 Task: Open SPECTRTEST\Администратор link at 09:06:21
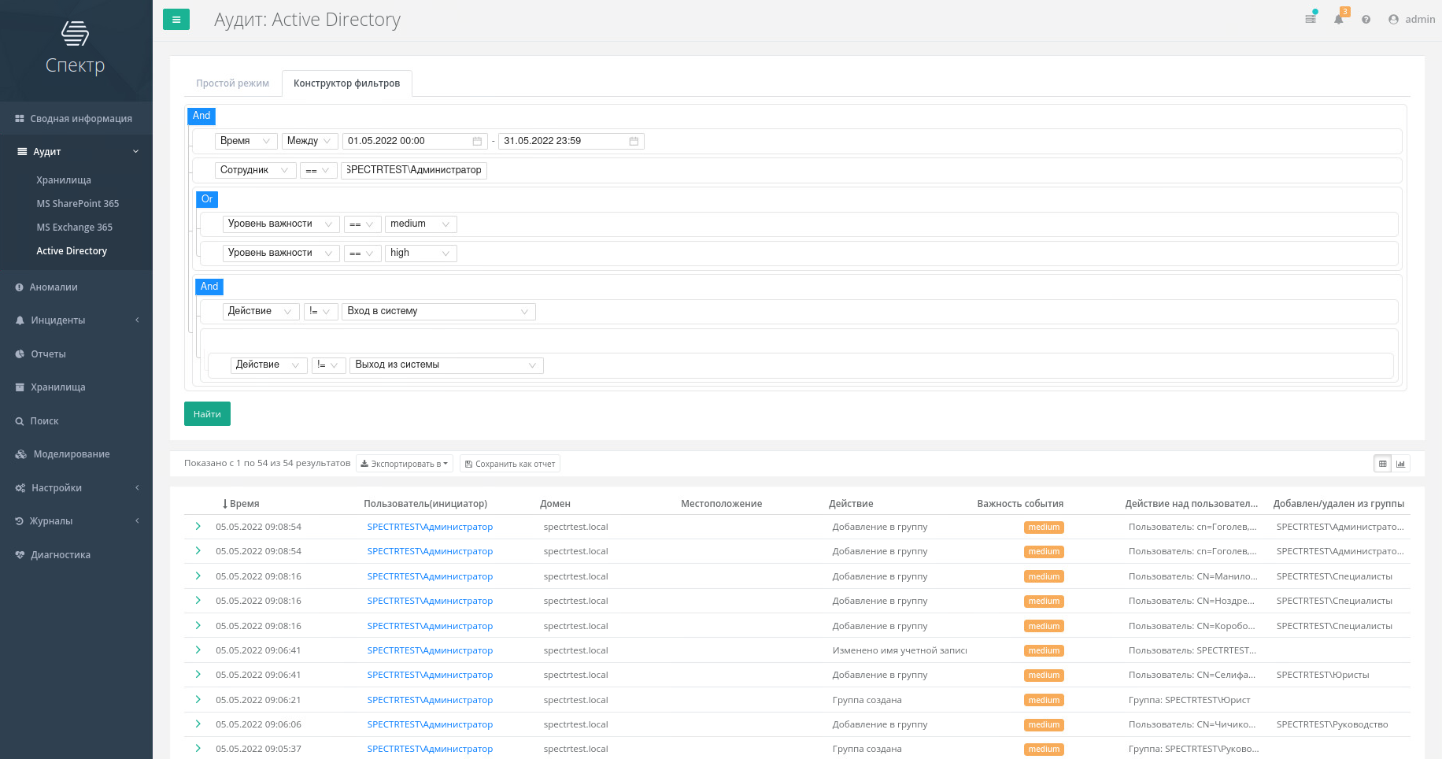coord(430,700)
